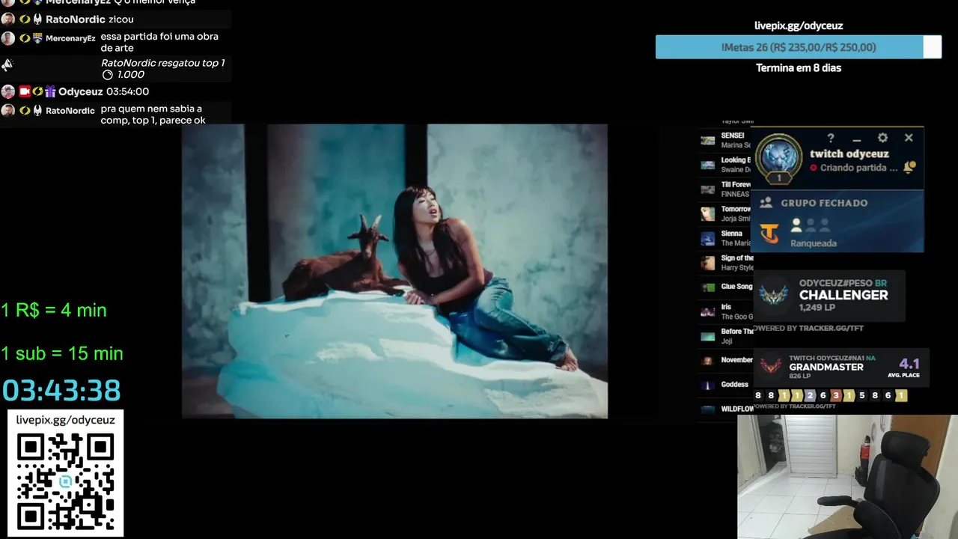Select Till Forever track thumbnail
This screenshot has height=539, width=958.
[707, 189]
